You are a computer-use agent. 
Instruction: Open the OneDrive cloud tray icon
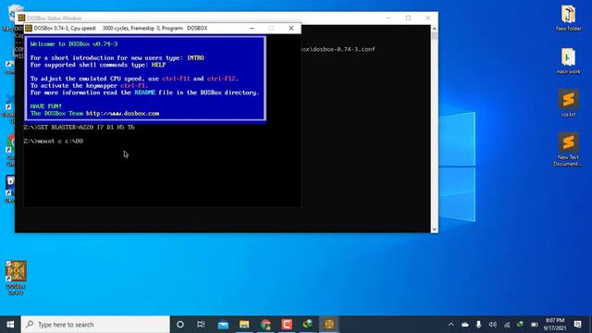[x=465, y=325]
